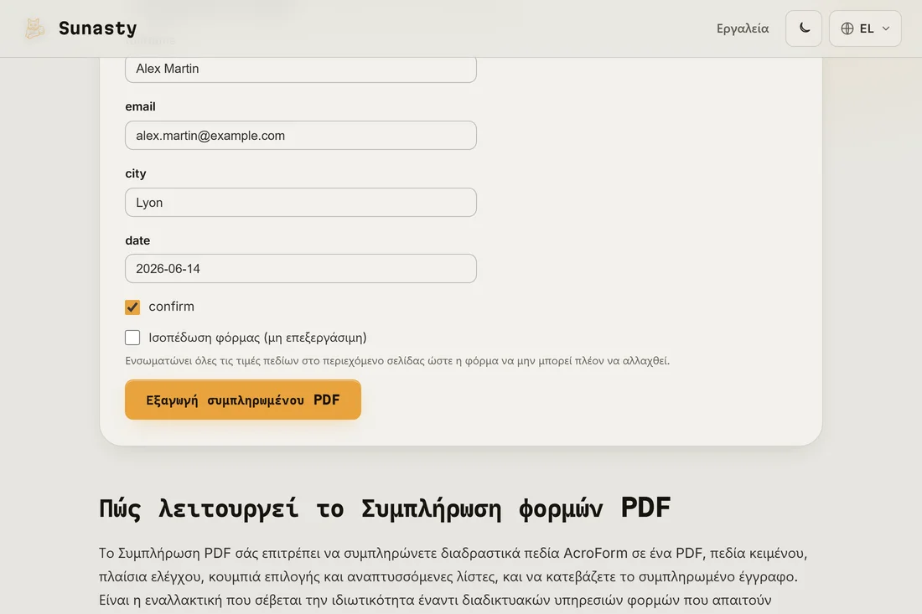Image resolution: width=922 pixels, height=614 pixels.
Task: Click the 'email' field label
Action: (x=141, y=106)
